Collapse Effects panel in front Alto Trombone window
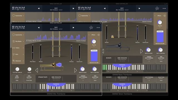178x100 pixels. point(89,35)
